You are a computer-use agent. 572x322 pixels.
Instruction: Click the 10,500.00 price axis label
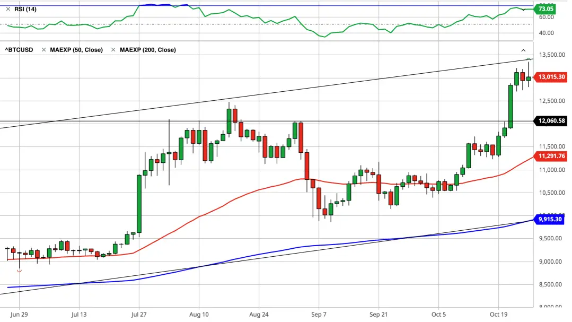(x=552, y=193)
